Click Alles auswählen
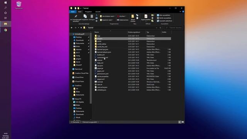The width and height of the screenshot is (247, 139). point(164,15)
